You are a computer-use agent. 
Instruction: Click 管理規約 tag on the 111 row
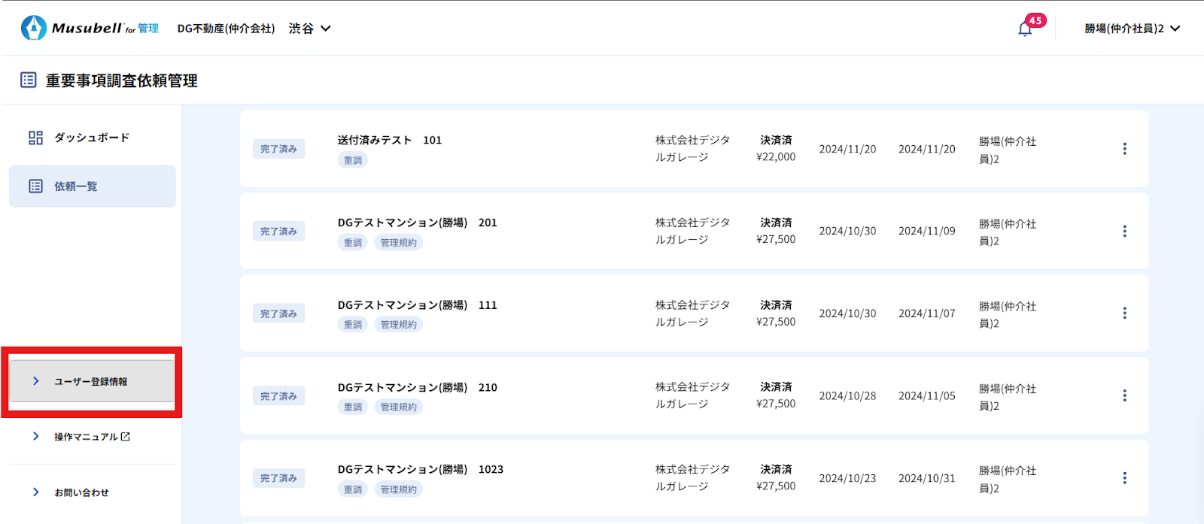click(398, 325)
